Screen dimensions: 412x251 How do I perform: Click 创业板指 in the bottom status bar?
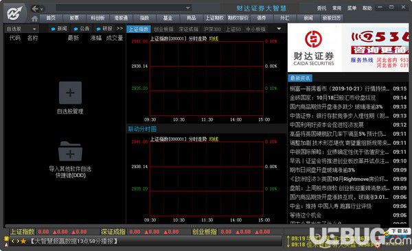(x=205, y=232)
